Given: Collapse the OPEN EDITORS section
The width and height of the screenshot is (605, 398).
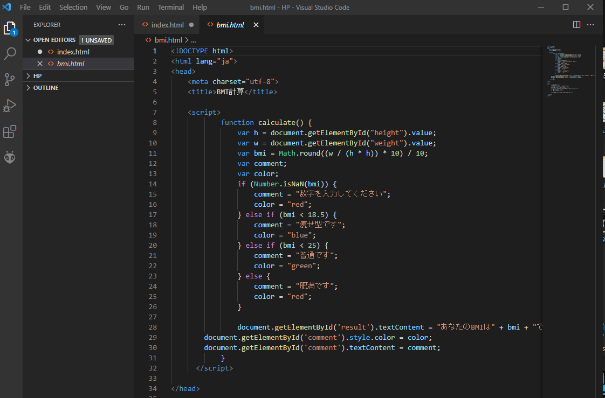Looking at the screenshot, I should pos(54,39).
